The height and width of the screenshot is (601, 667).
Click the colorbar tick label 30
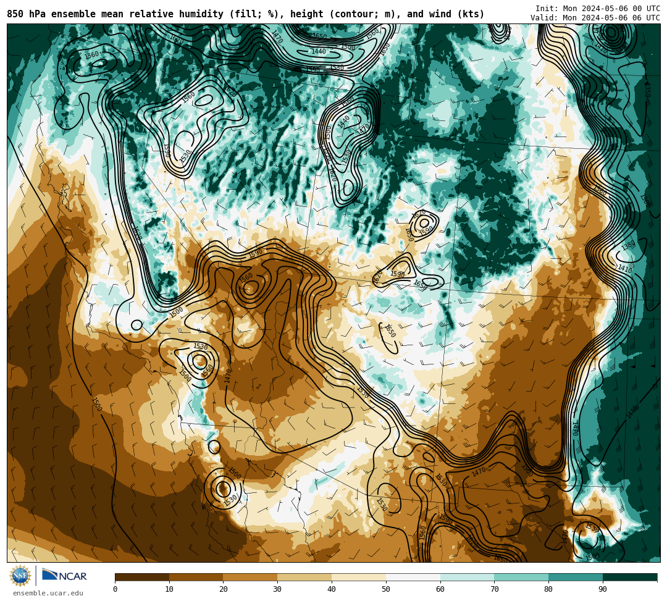[277, 589]
